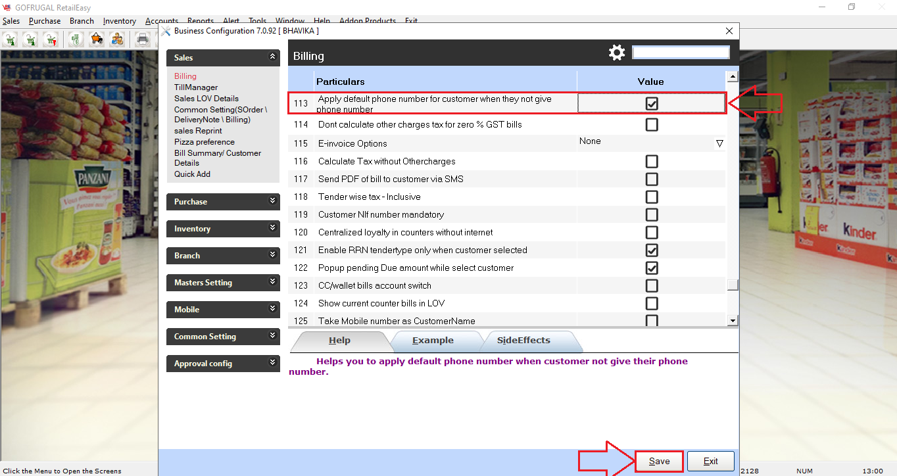Focus the search field next to the gear icon
Viewport: 897px width, 476px height.
coord(681,53)
